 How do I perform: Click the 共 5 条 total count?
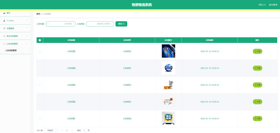40,130
